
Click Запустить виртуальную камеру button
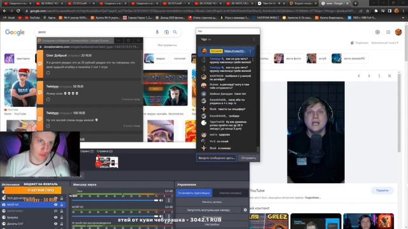[208, 210]
